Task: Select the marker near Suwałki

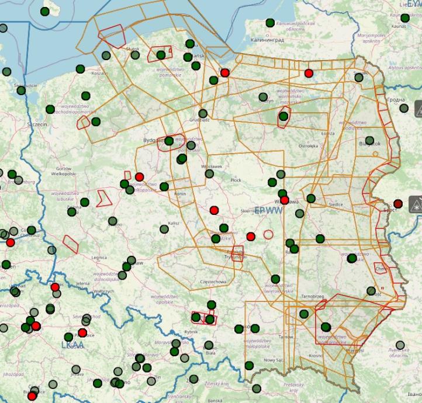Action: pos(359,78)
